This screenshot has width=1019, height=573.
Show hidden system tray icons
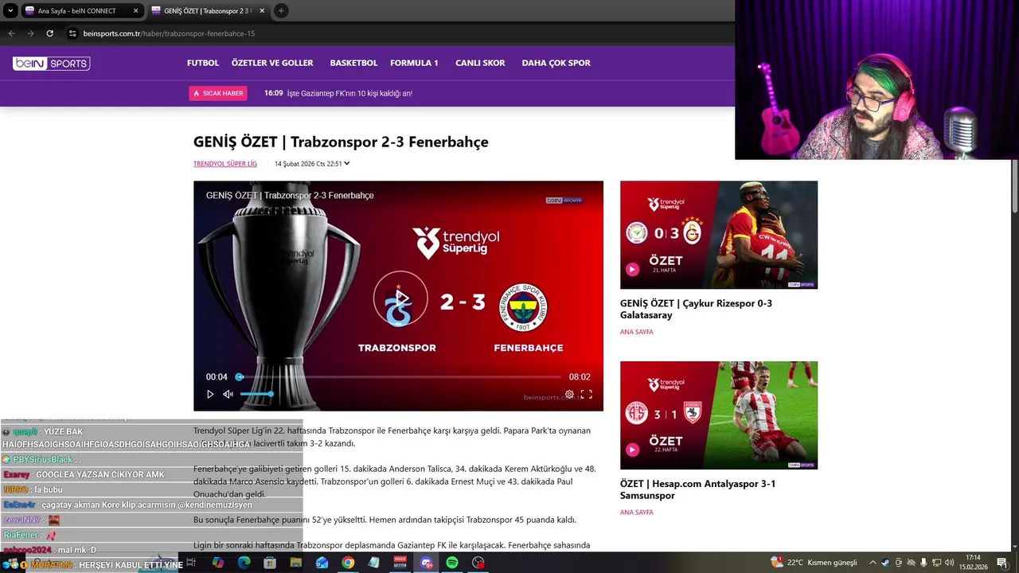pyautogui.click(x=873, y=563)
